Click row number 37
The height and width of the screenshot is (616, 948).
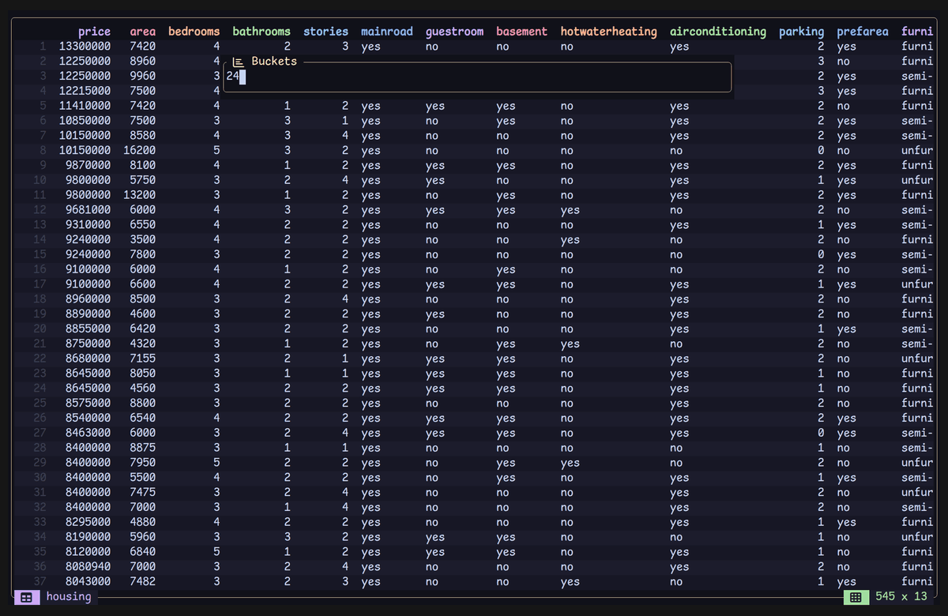[42, 582]
